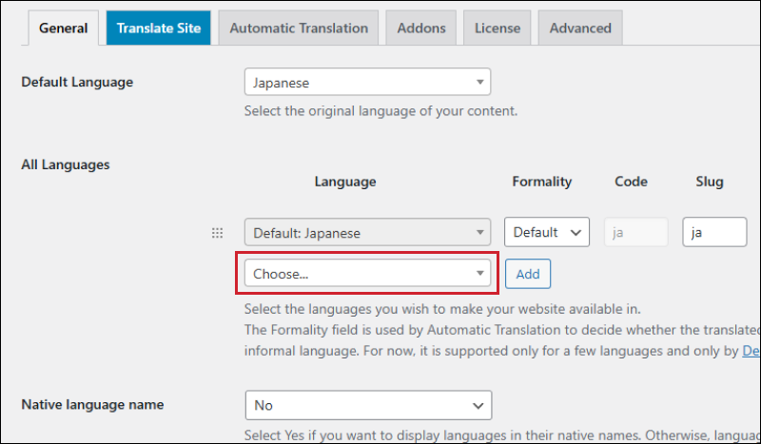Screen dimensions: 761x444
Task: Go to the Automatic Translation tab
Action: pyautogui.click(x=299, y=29)
